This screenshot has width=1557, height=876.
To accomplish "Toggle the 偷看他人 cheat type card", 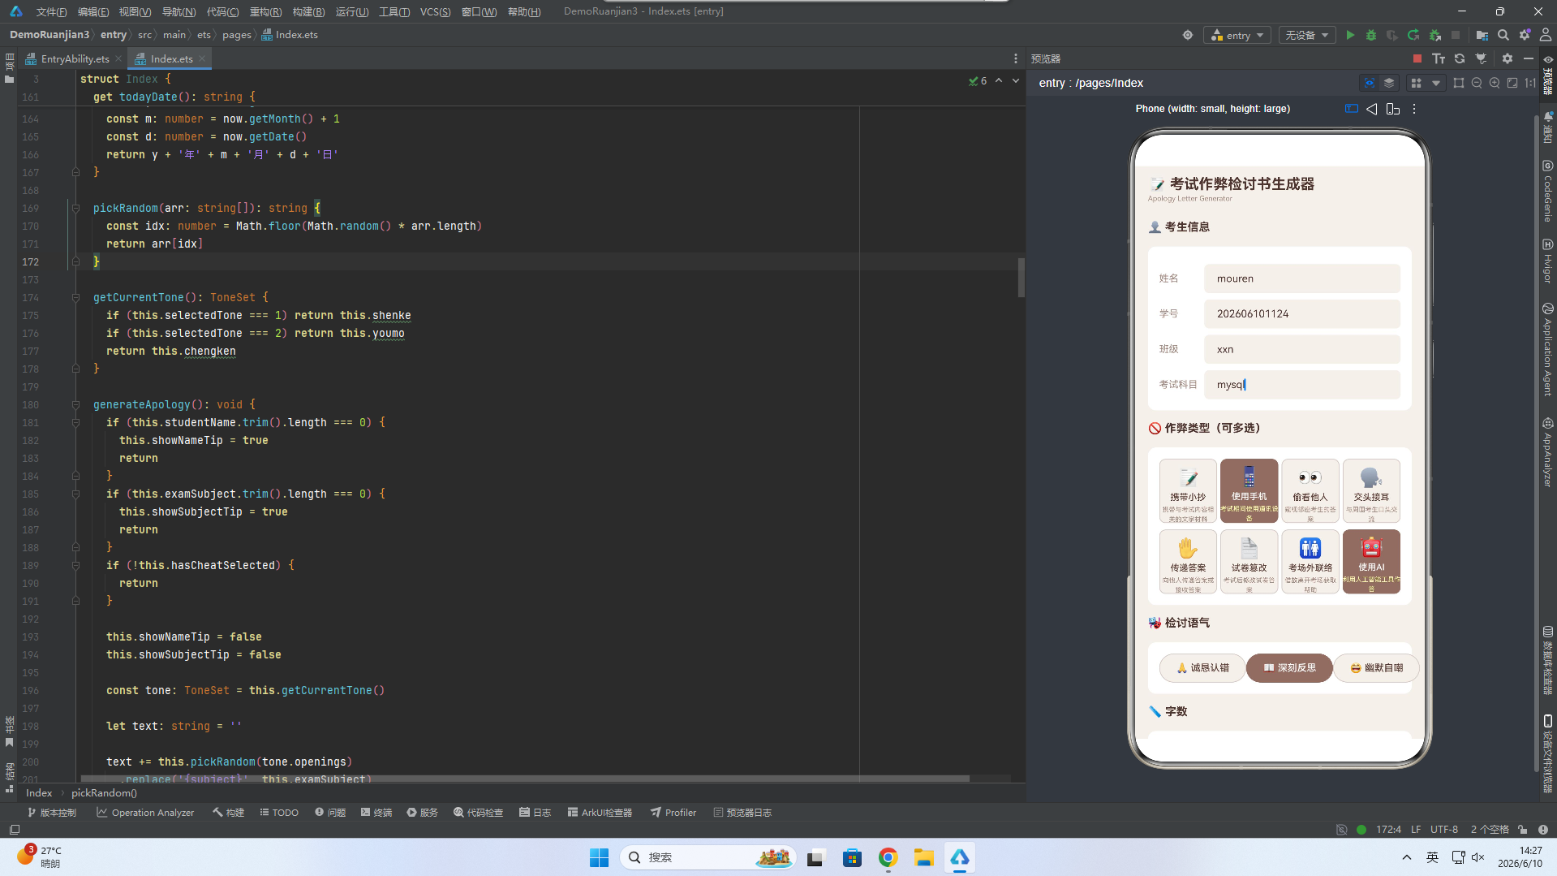I will 1310,491.
